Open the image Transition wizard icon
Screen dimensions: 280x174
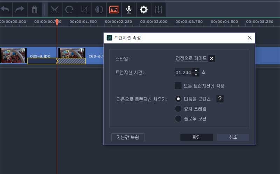114,9
